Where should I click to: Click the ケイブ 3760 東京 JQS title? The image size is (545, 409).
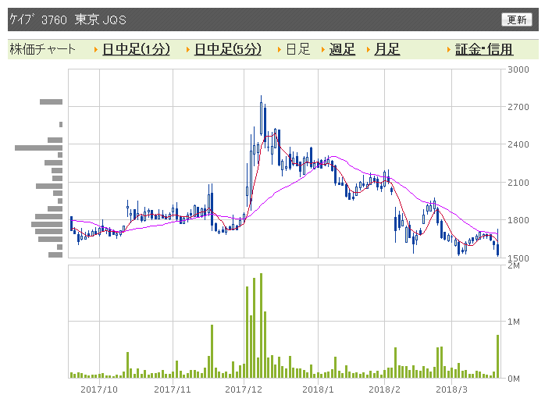[x=68, y=20]
